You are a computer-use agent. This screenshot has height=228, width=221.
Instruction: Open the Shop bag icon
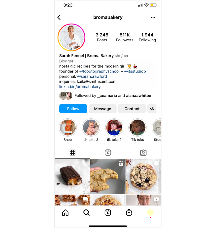click(129, 213)
